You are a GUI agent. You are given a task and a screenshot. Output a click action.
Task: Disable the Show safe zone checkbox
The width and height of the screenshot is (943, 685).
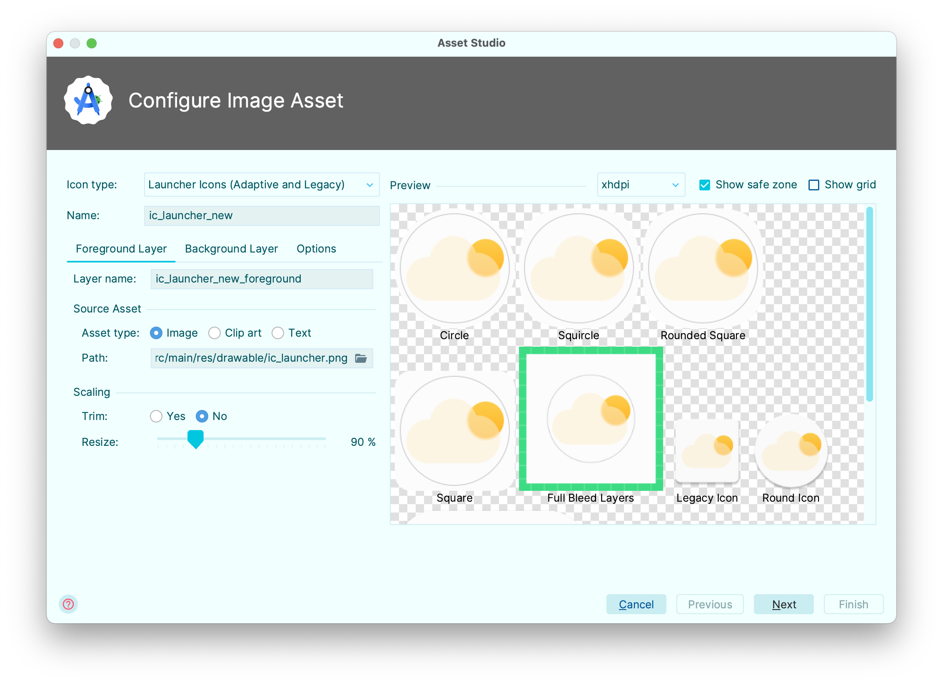click(705, 185)
